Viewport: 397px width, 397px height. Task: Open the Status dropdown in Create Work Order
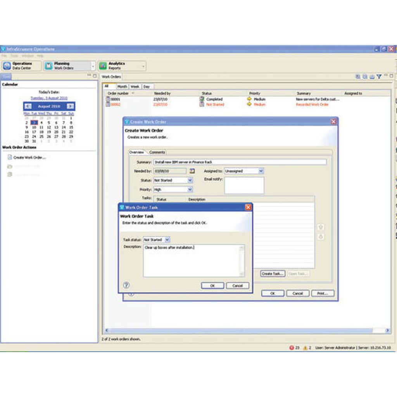(x=190, y=180)
